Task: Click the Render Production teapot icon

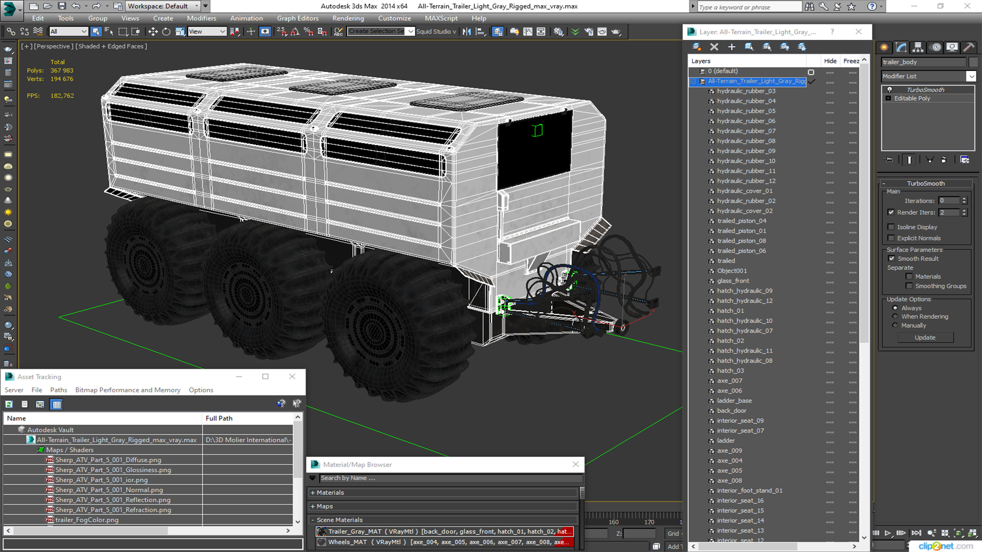Action: click(x=616, y=32)
